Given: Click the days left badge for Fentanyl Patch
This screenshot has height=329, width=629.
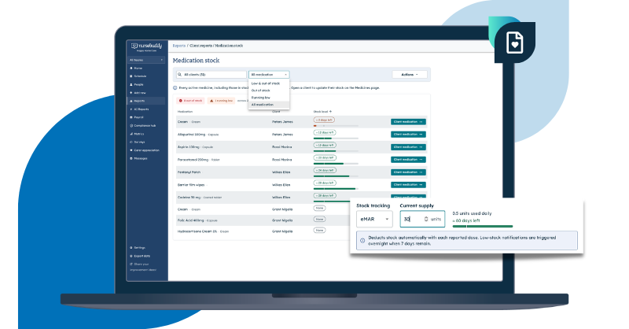Looking at the screenshot, I should 325,170.
